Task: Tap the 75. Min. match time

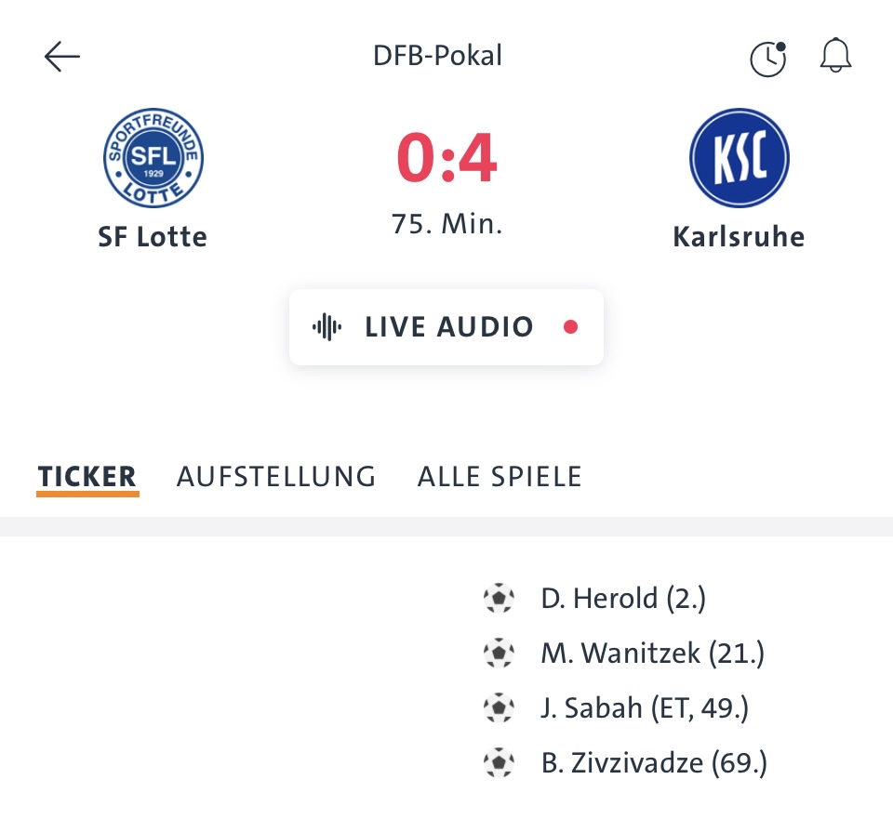Action: point(446,224)
